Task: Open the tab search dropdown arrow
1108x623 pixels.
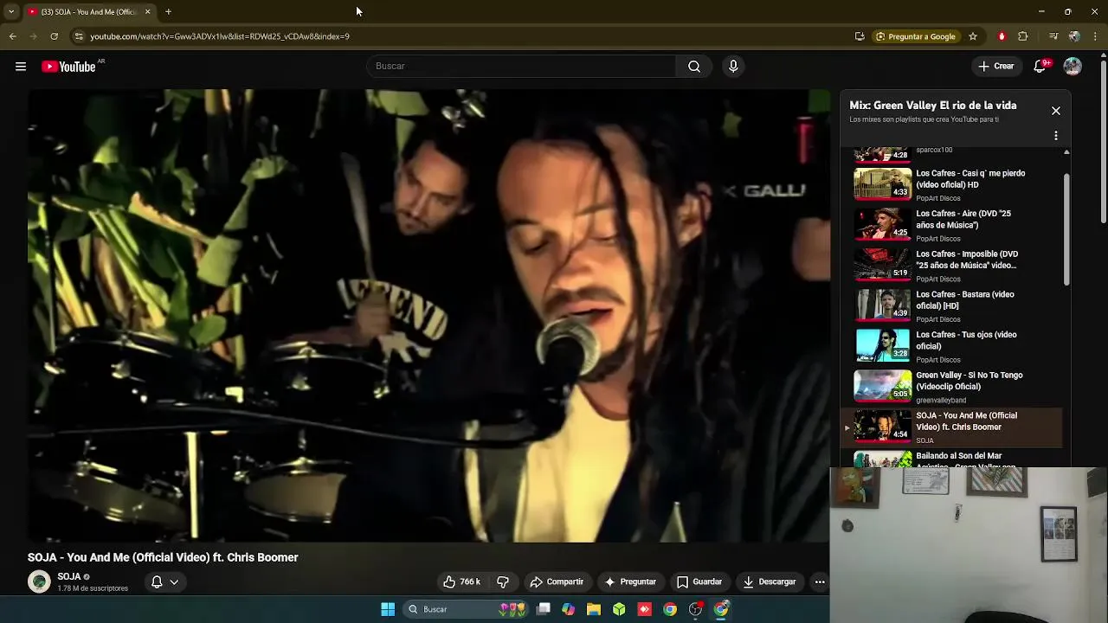Action: tap(11, 12)
